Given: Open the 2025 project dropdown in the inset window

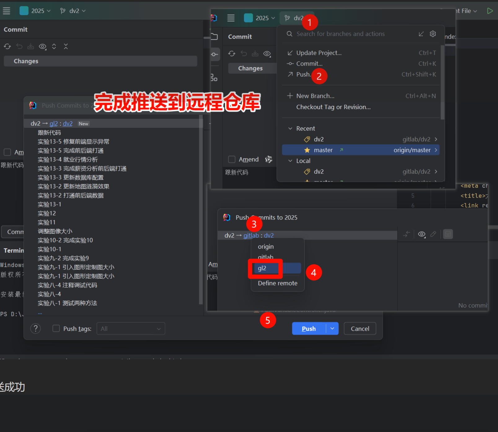Looking at the screenshot, I should click(x=260, y=18).
